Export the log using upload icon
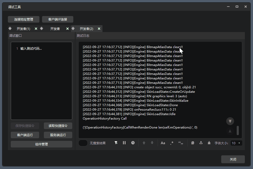Viewport: 253px width, 169px height. 201,143
